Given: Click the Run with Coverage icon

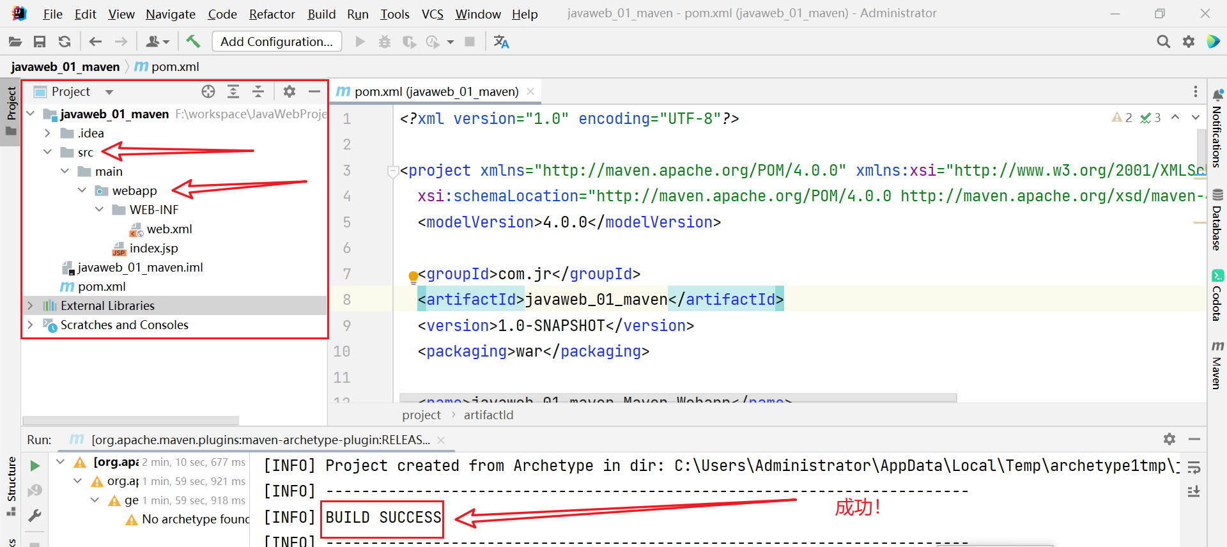Looking at the screenshot, I should coord(409,42).
